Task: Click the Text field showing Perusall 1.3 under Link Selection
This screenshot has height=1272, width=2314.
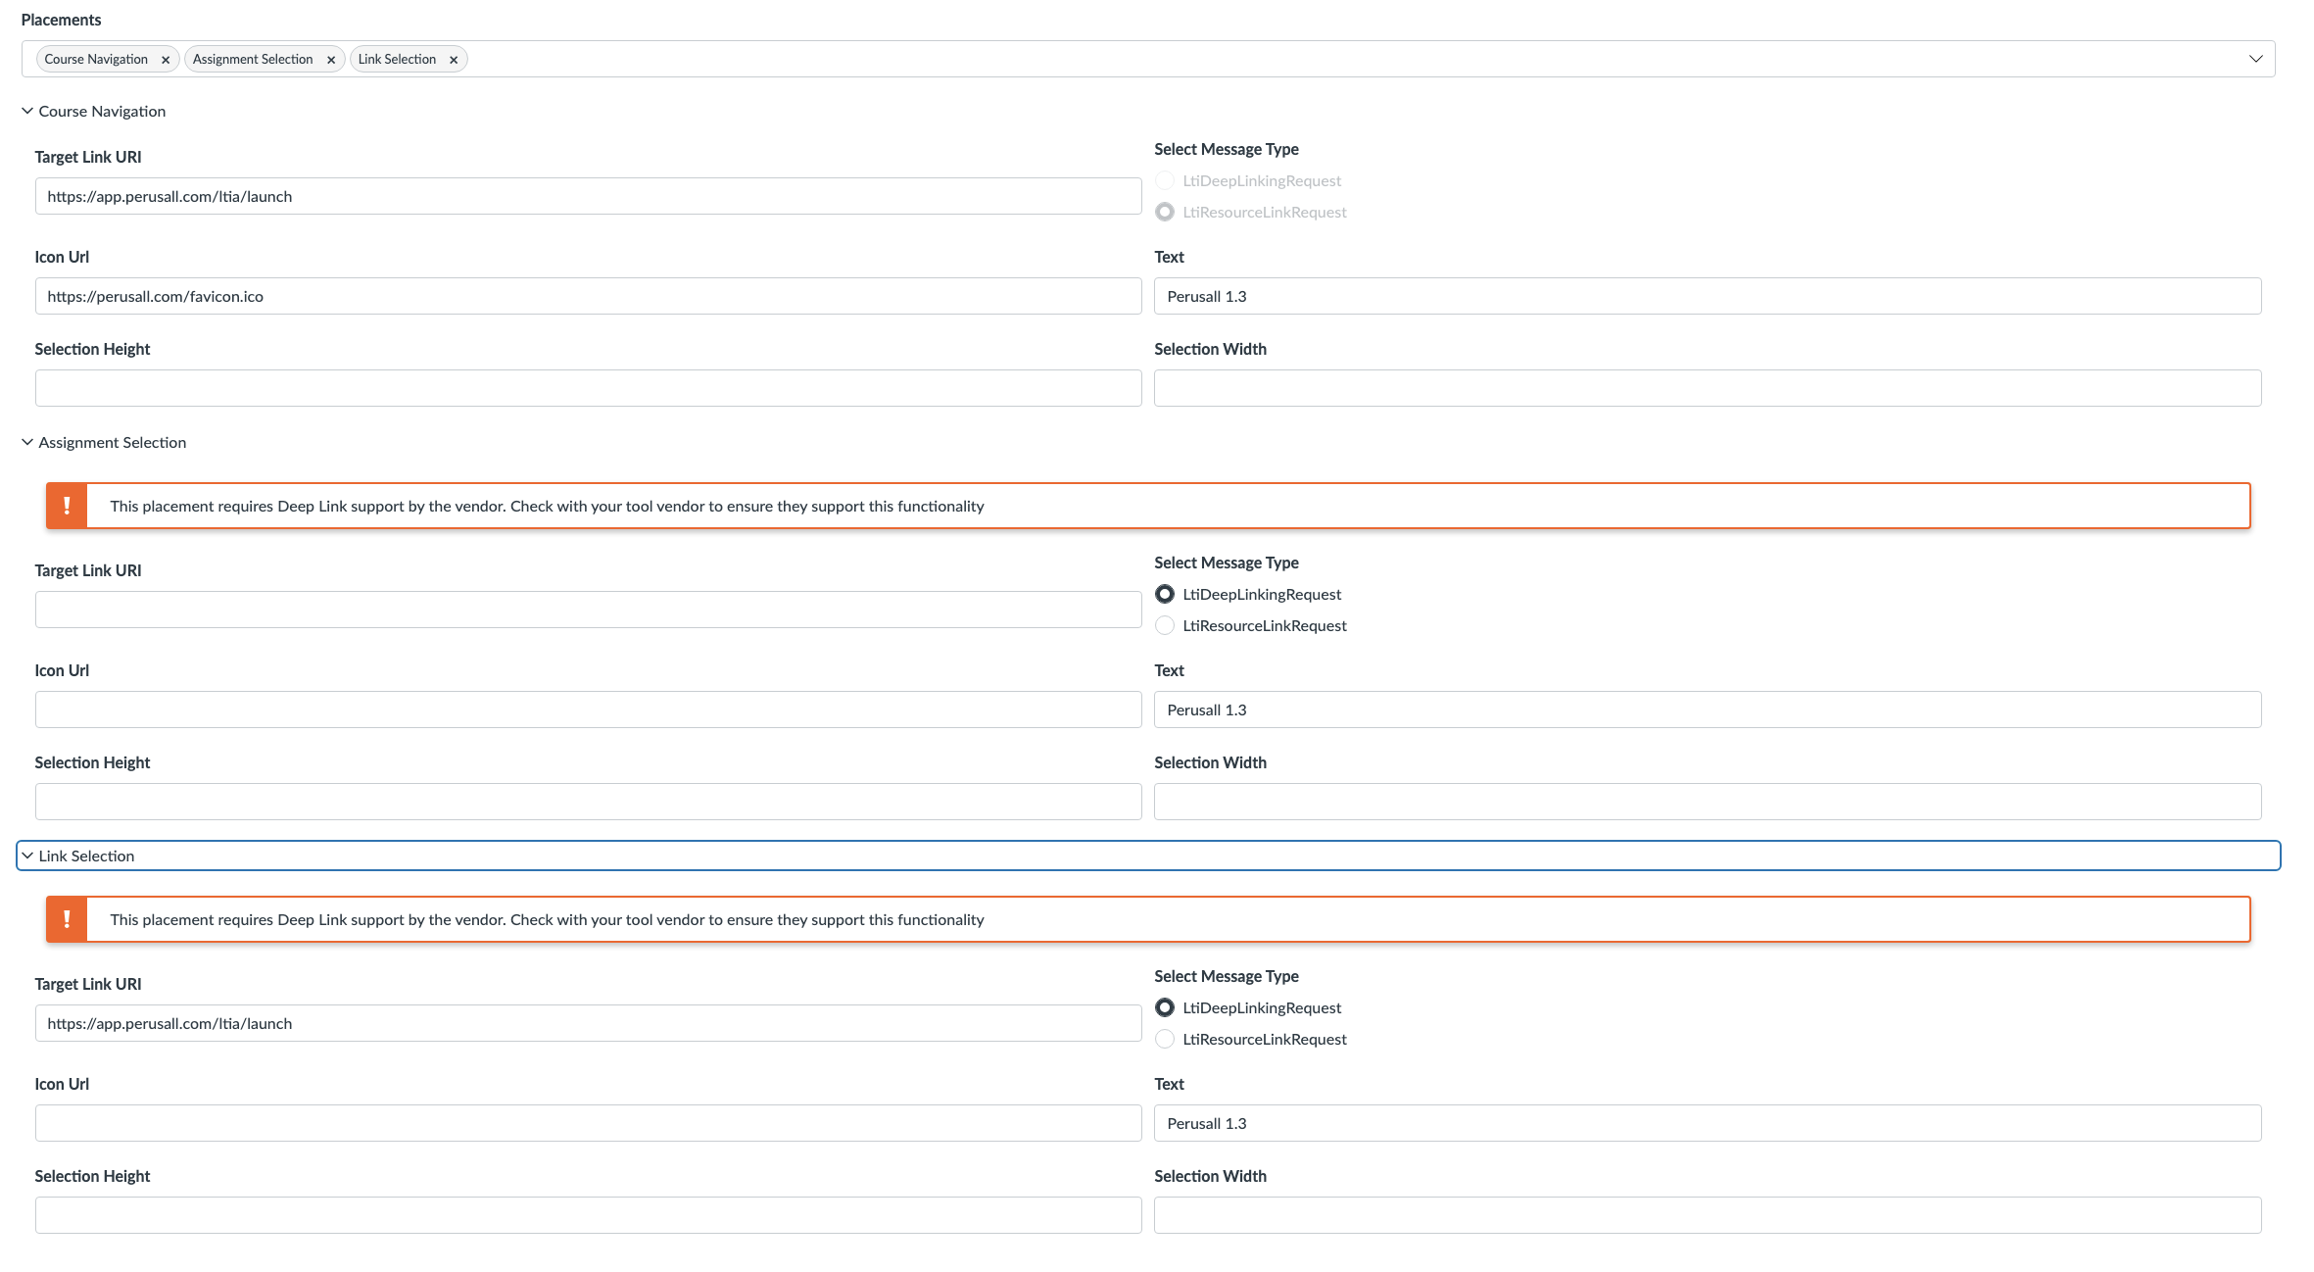Action: tap(1708, 1123)
